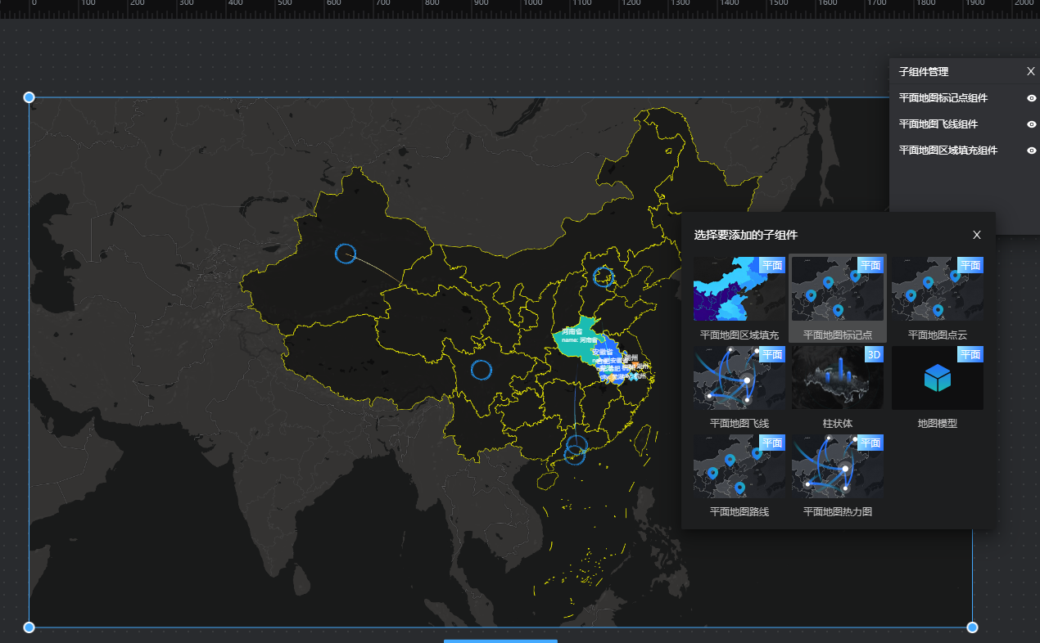Viewport: 1040px width, 643px height.
Task: Choose the 平面地图路线 component
Action: click(x=739, y=465)
